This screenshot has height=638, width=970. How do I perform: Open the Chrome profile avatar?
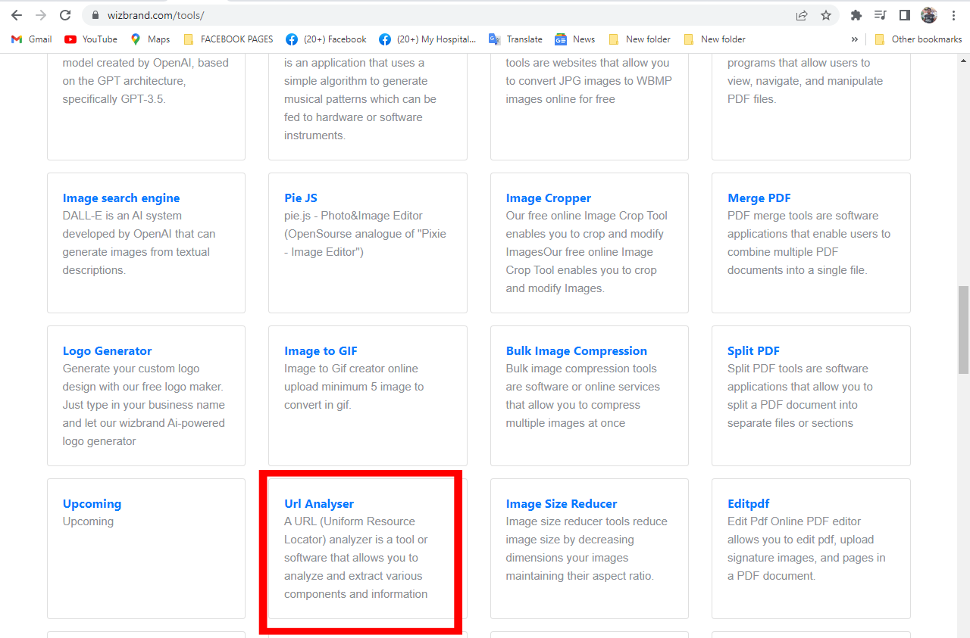pos(928,15)
